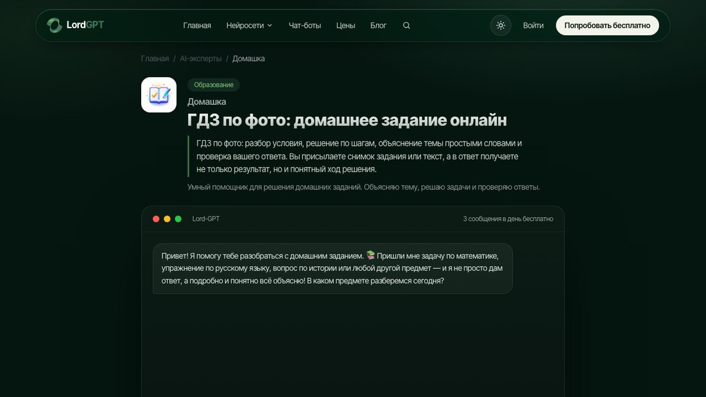706x397 pixels.
Task: Open the Главная nav item
Action: (x=197, y=26)
